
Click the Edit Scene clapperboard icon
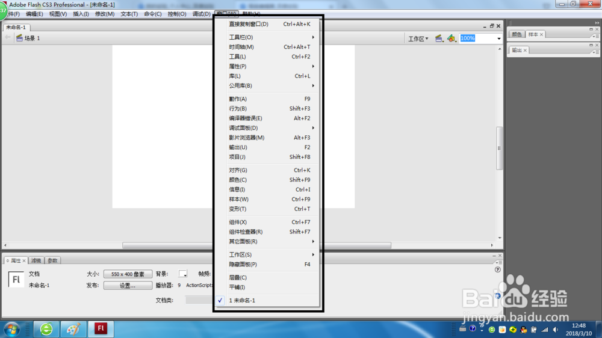click(438, 38)
